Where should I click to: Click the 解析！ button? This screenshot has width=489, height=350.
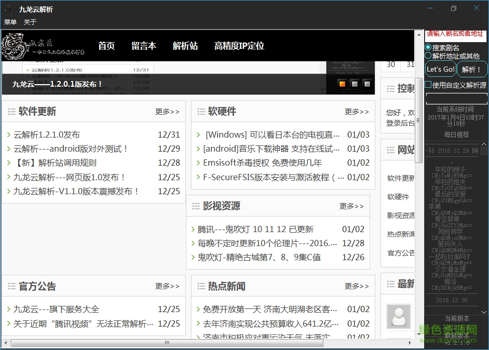pos(472,69)
